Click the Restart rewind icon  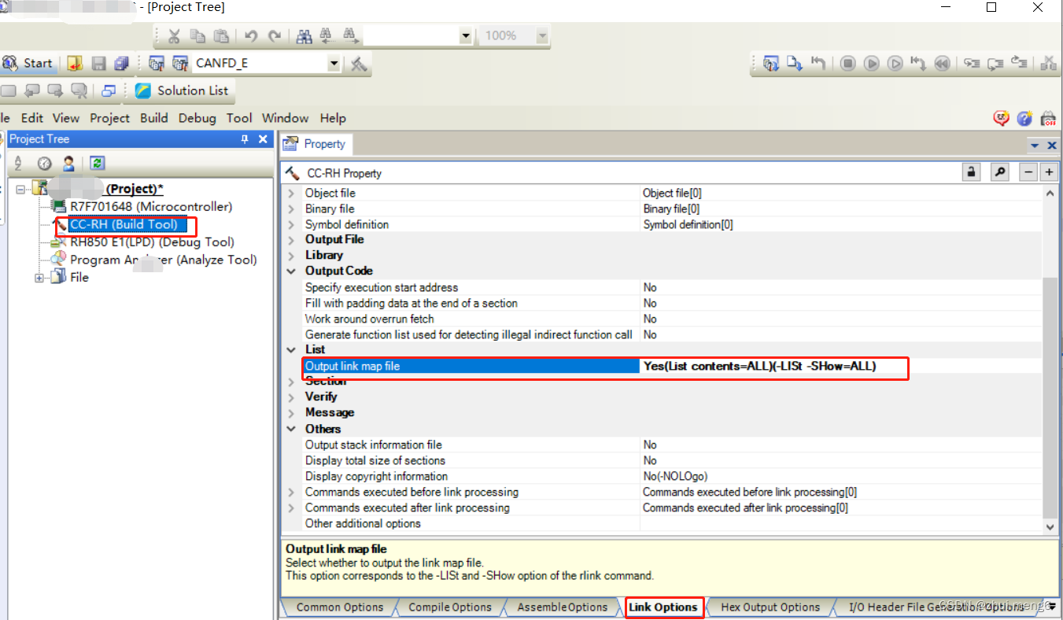[x=942, y=63]
